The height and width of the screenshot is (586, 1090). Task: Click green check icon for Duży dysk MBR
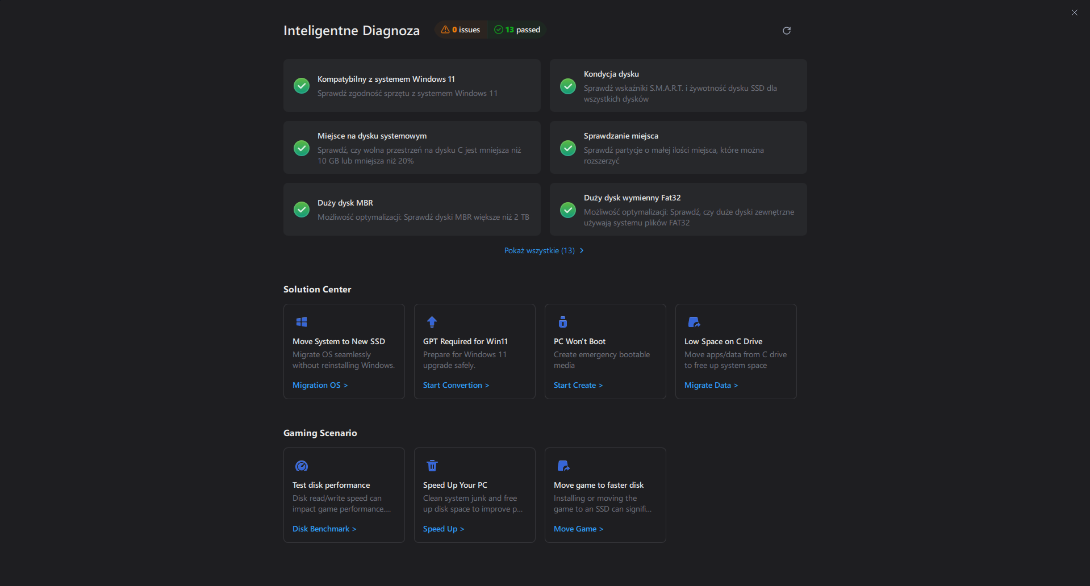pos(302,210)
